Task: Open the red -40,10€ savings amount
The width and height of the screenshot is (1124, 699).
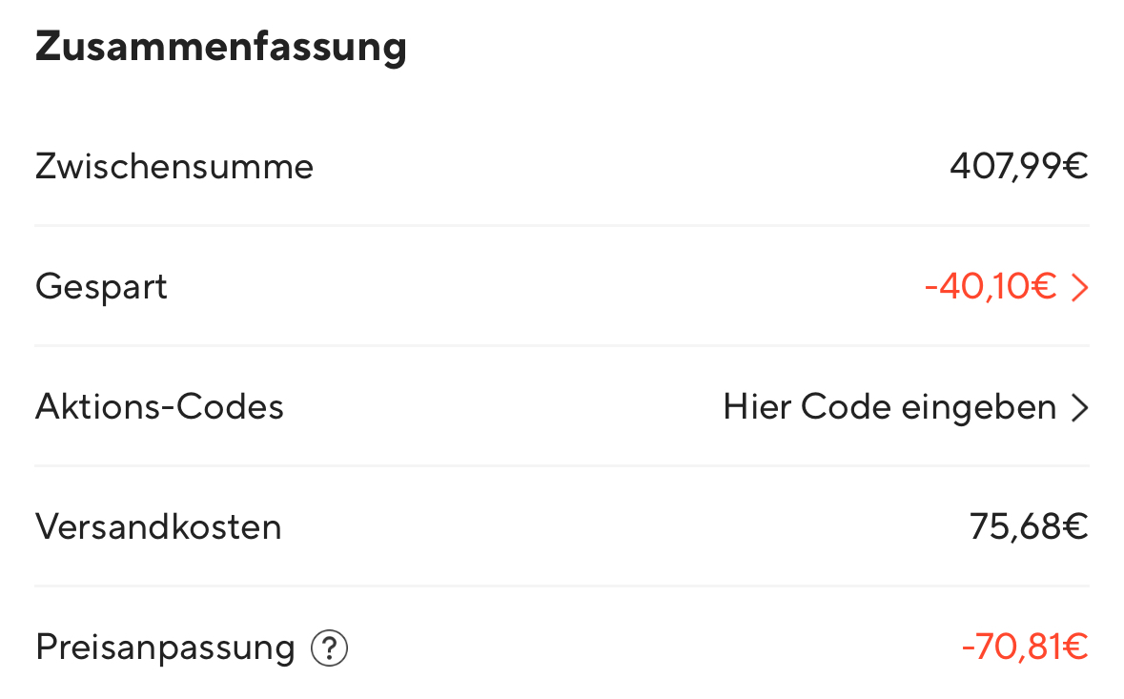Action: 990,287
